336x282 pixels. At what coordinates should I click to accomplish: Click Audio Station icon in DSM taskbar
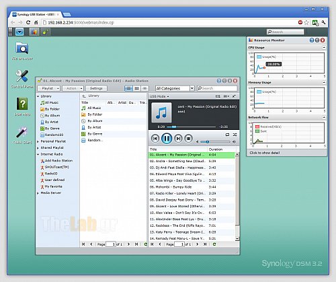[x=46, y=32]
